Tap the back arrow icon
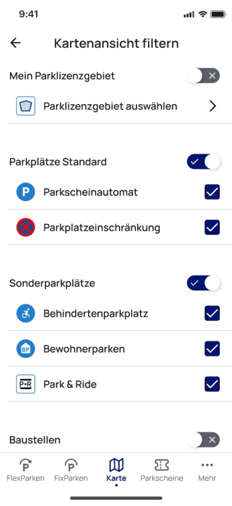The width and height of the screenshot is (232, 506). [15, 43]
